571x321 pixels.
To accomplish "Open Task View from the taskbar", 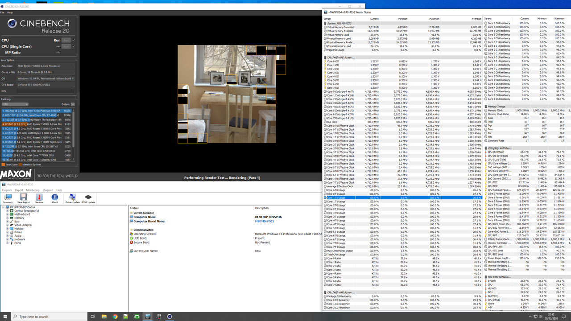I will (x=92, y=317).
